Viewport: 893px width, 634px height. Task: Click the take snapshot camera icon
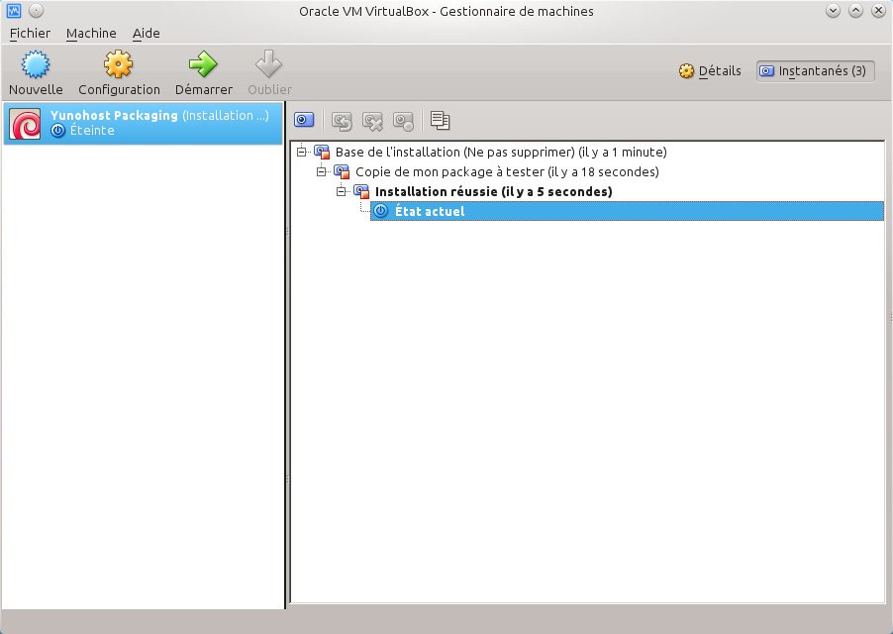point(304,121)
